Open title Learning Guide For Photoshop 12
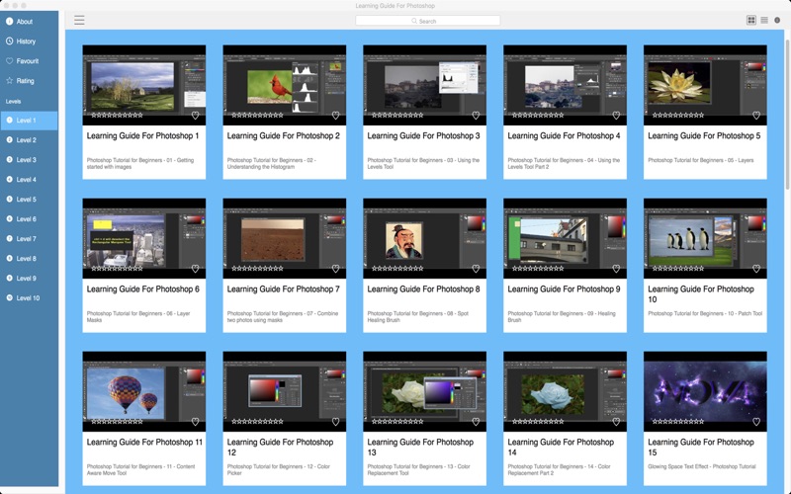This screenshot has width=791, height=494. tap(281, 448)
